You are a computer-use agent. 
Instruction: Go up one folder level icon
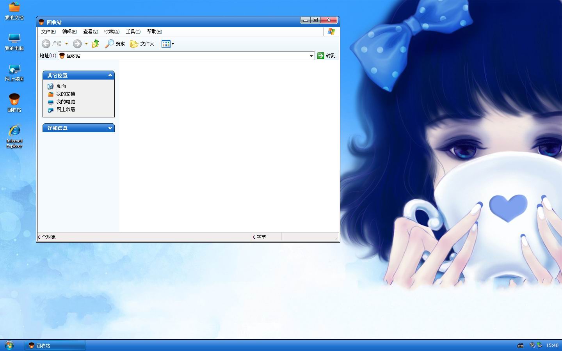coord(96,44)
